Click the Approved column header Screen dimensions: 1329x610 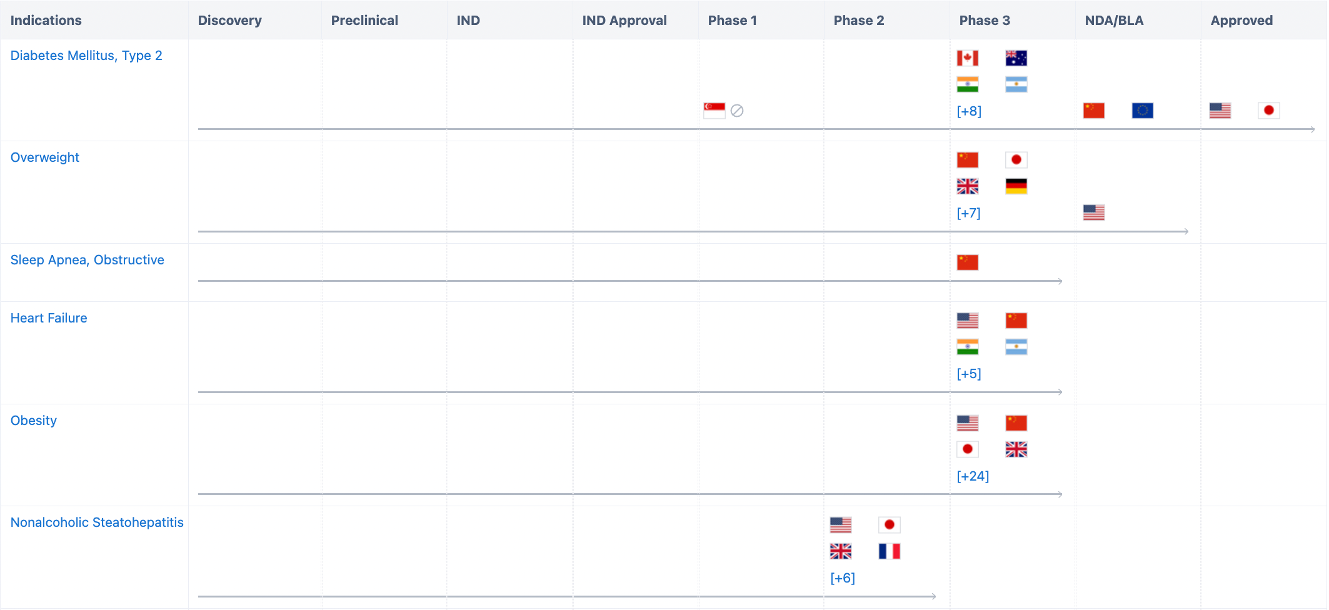click(1241, 21)
